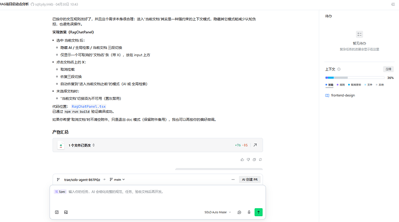Click the Spec mode tag in input

pyautogui.click(x=60, y=191)
